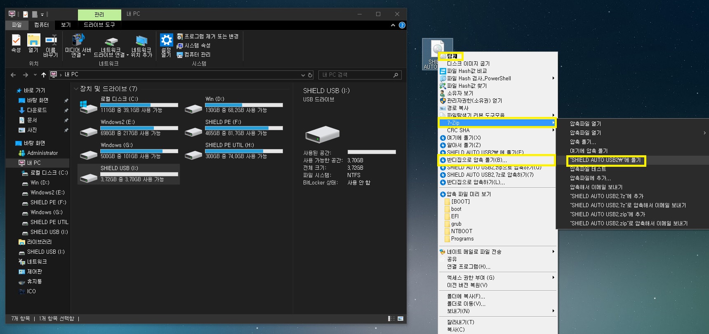
Task: Select SHIELD USB (I:) drive tile
Action: (129, 174)
